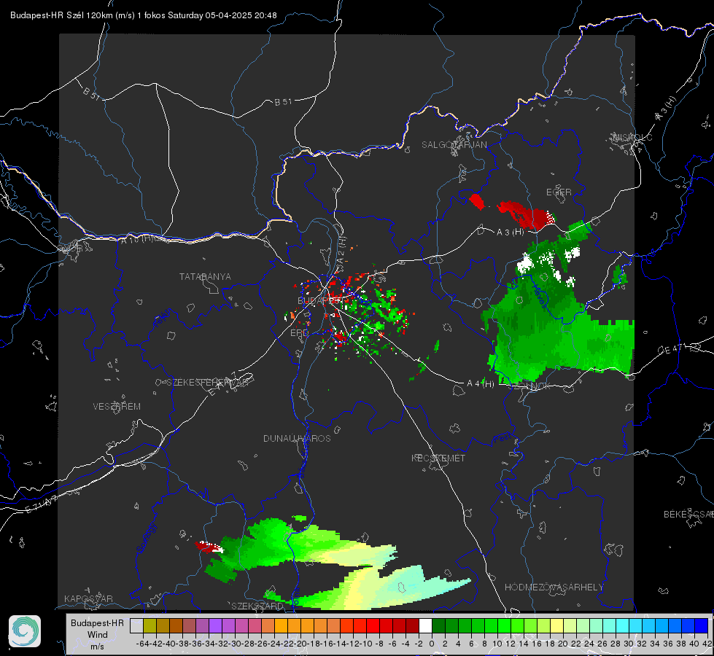Click the SZÉKESFEHÉRVÁR city label
The image size is (714, 656).
pyautogui.click(x=206, y=383)
